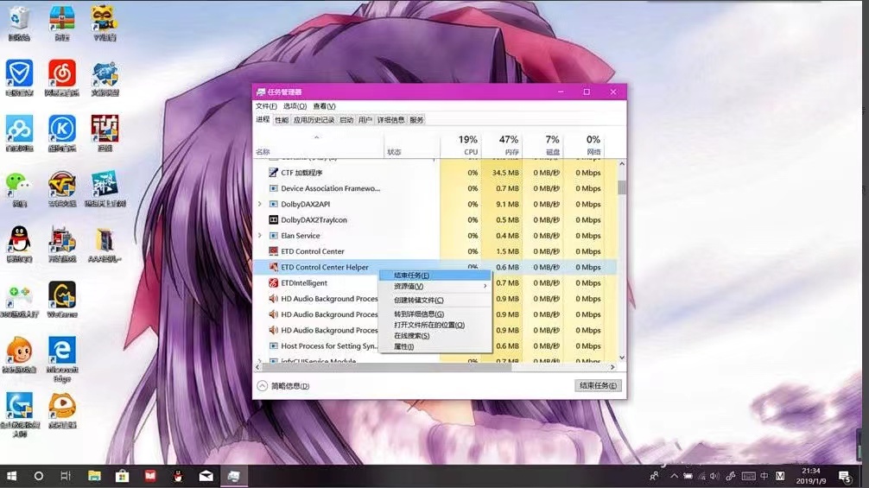Click the taskbar clock showing 21:34
This screenshot has width=869, height=488.
811,476
